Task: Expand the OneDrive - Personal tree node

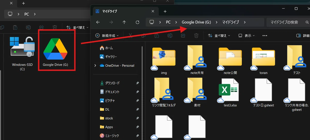Action: (x=95, y=65)
